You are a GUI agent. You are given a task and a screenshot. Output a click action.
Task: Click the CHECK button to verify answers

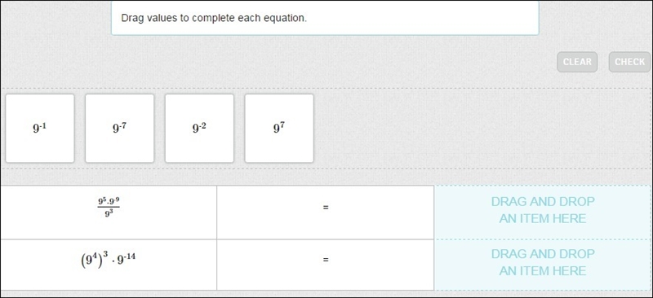pyautogui.click(x=629, y=62)
